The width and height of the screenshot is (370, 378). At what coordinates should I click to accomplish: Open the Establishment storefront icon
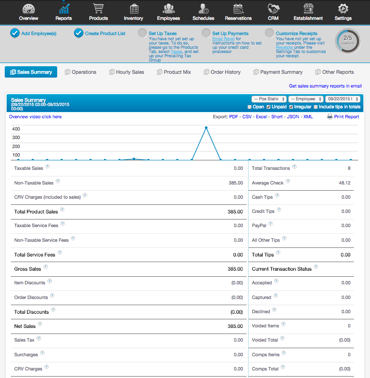click(x=309, y=9)
